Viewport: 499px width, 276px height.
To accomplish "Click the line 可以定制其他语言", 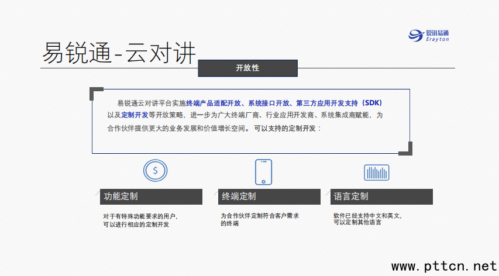I will tap(357, 222).
